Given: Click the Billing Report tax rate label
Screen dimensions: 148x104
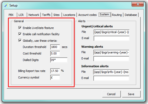Looking at the screenshot, I should click(x=32, y=71).
